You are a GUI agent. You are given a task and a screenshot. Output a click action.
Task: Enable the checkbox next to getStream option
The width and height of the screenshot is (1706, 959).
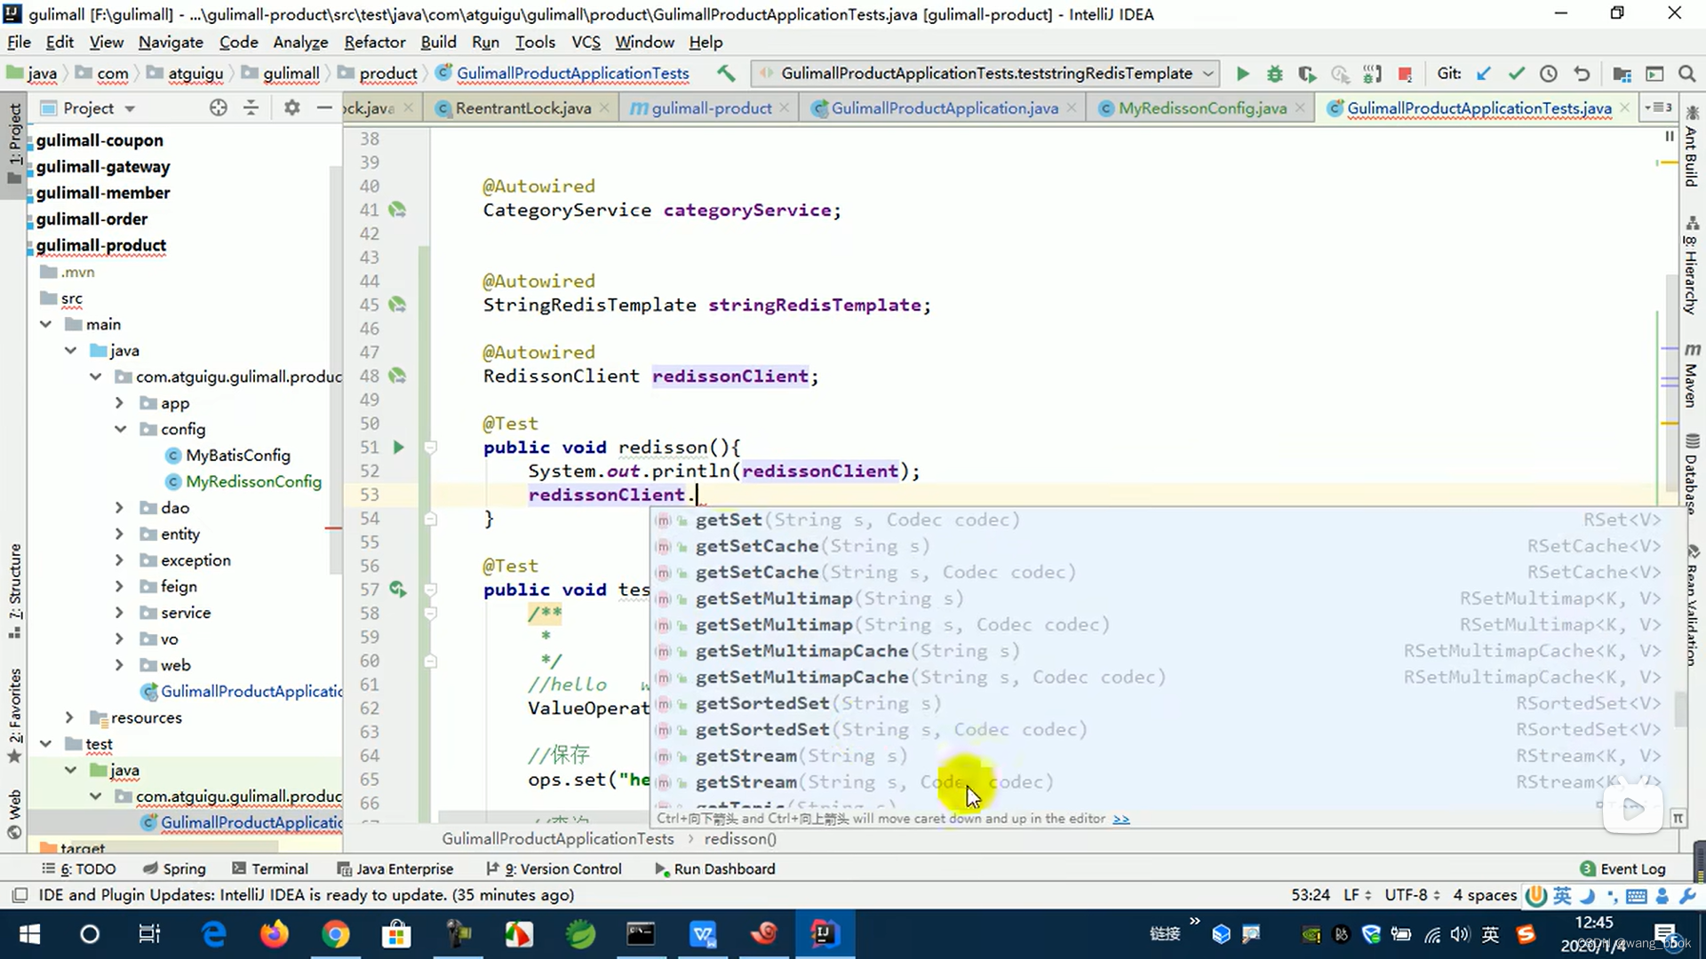click(663, 754)
